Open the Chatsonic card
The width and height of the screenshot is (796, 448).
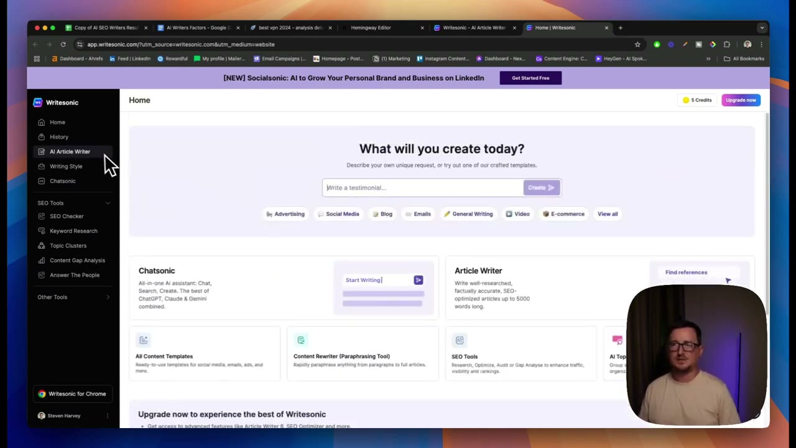click(x=284, y=288)
